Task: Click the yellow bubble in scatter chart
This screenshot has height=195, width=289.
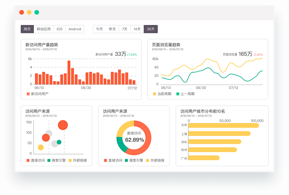Action: pyautogui.click(x=41, y=147)
